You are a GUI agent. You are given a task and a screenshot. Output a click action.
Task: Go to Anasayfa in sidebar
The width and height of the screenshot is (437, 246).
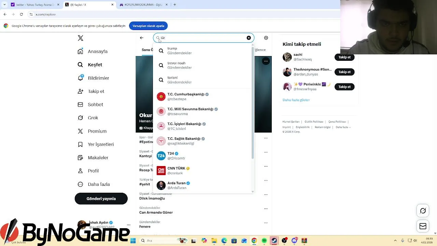click(x=93, y=52)
